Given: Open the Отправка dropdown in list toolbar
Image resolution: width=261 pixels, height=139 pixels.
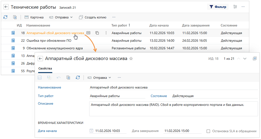Looking at the screenshot, I should click(61, 17).
